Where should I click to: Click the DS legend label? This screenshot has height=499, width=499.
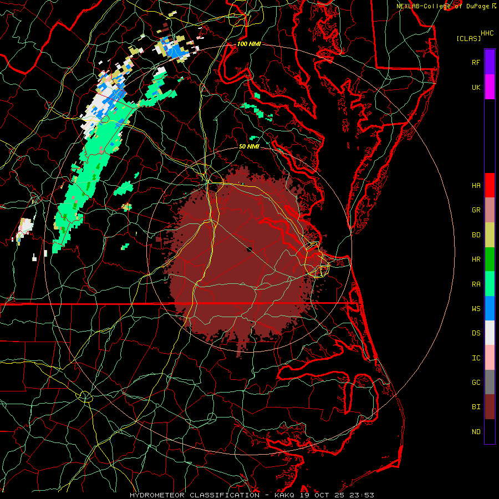point(476,333)
